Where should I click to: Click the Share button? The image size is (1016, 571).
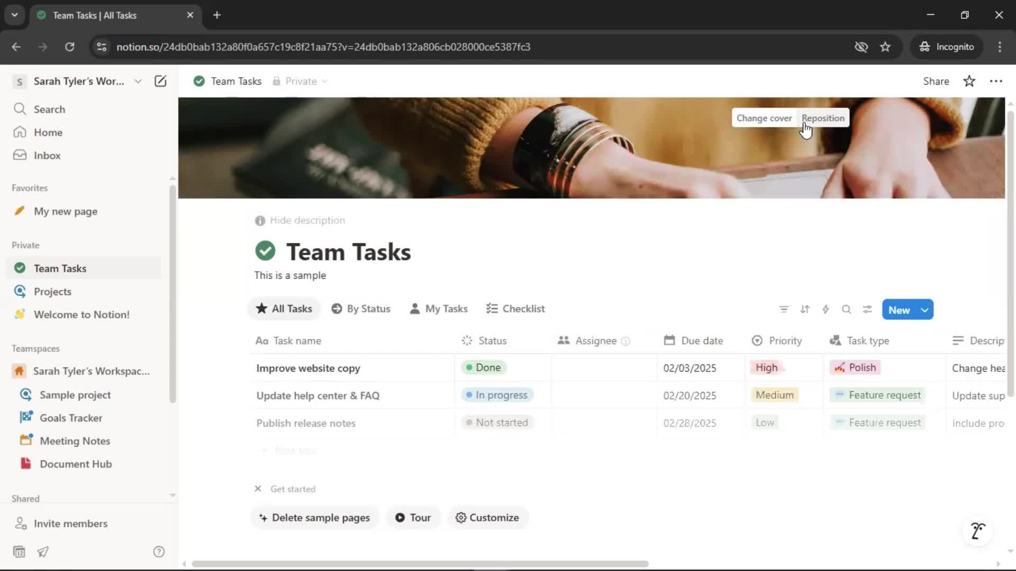(936, 81)
